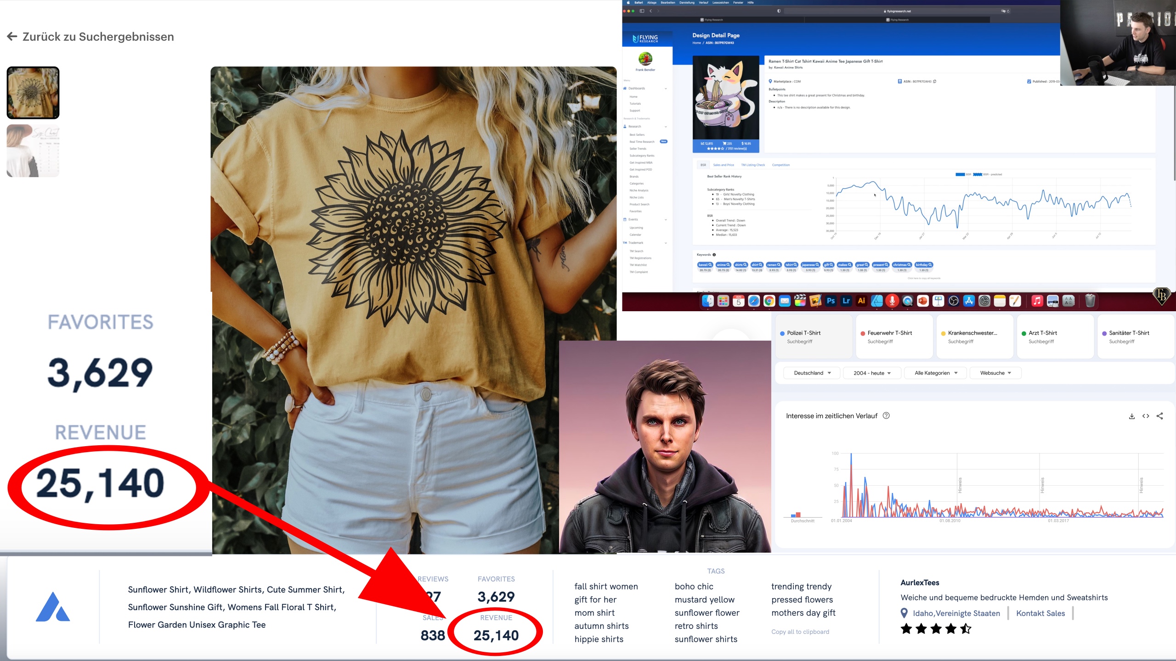Open embed code for trends chart

tap(1146, 416)
